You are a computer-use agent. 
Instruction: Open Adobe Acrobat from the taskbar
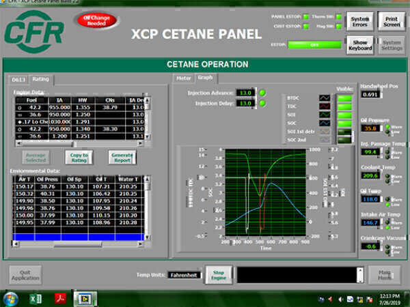(60, 299)
